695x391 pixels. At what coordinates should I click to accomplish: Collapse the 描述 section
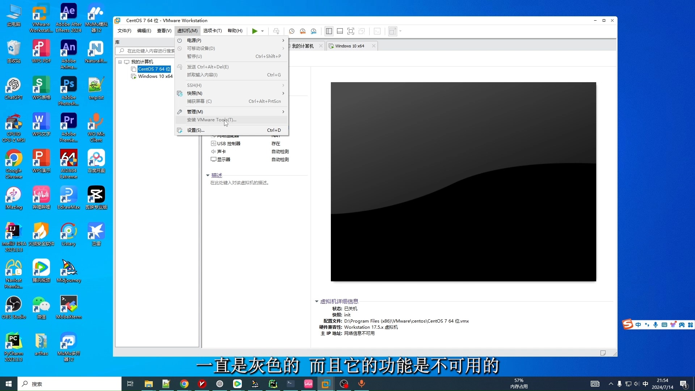tap(208, 176)
